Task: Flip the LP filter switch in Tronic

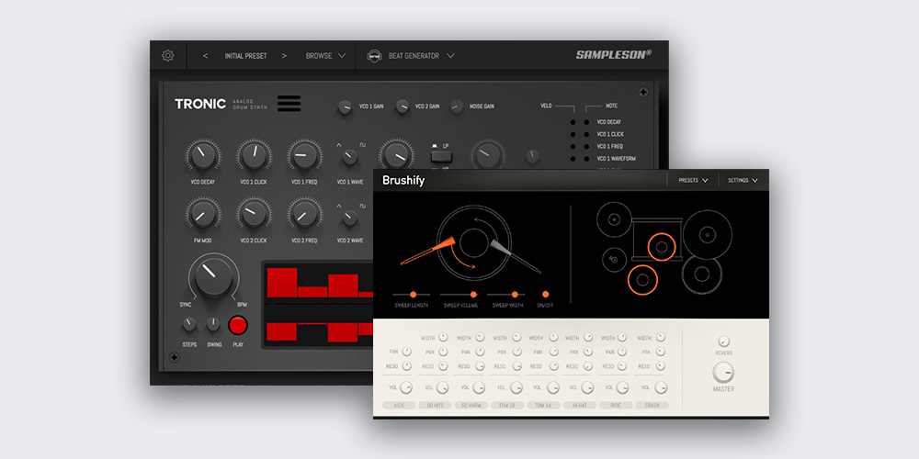Action: pos(441,156)
